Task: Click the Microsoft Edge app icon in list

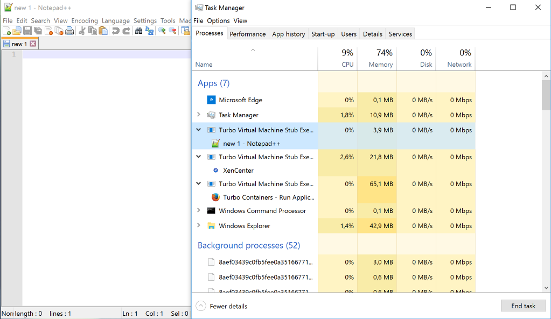Action: pyautogui.click(x=211, y=100)
